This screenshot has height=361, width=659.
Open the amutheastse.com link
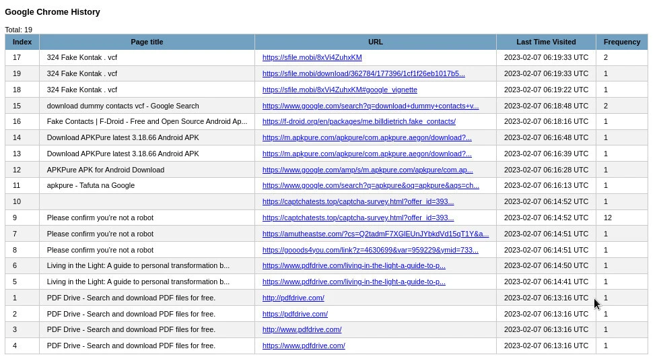click(376, 234)
